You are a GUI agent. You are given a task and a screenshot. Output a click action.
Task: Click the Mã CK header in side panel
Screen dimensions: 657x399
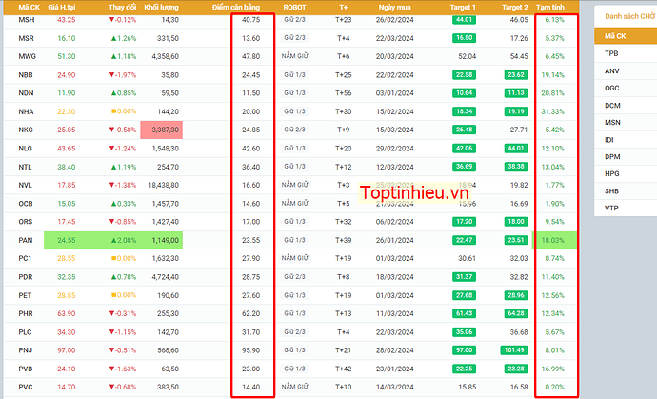coord(615,36)
